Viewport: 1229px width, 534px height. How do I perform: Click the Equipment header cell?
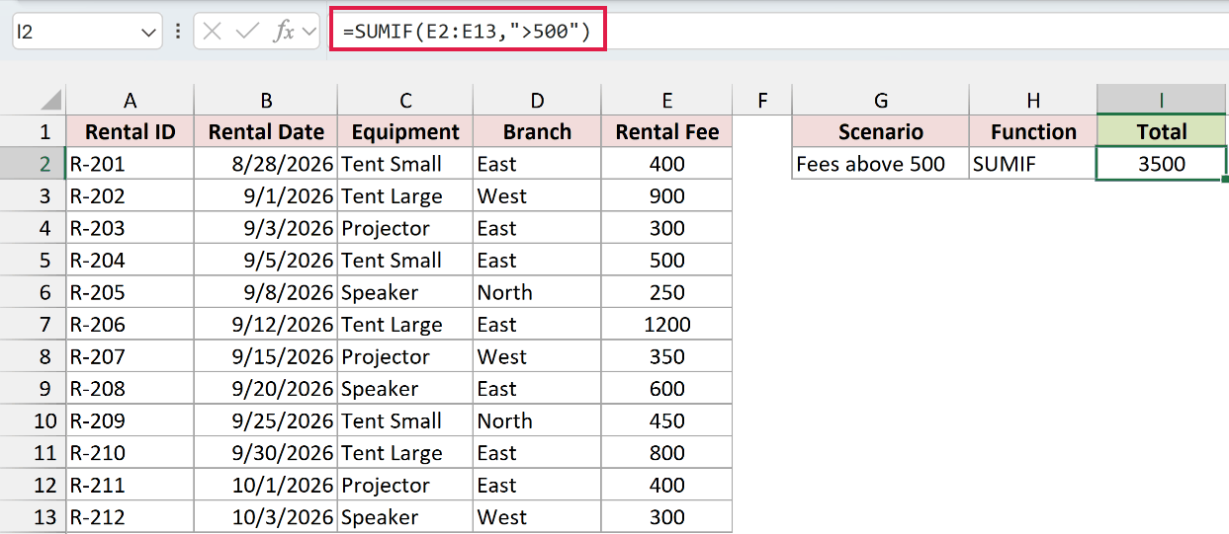405,131
